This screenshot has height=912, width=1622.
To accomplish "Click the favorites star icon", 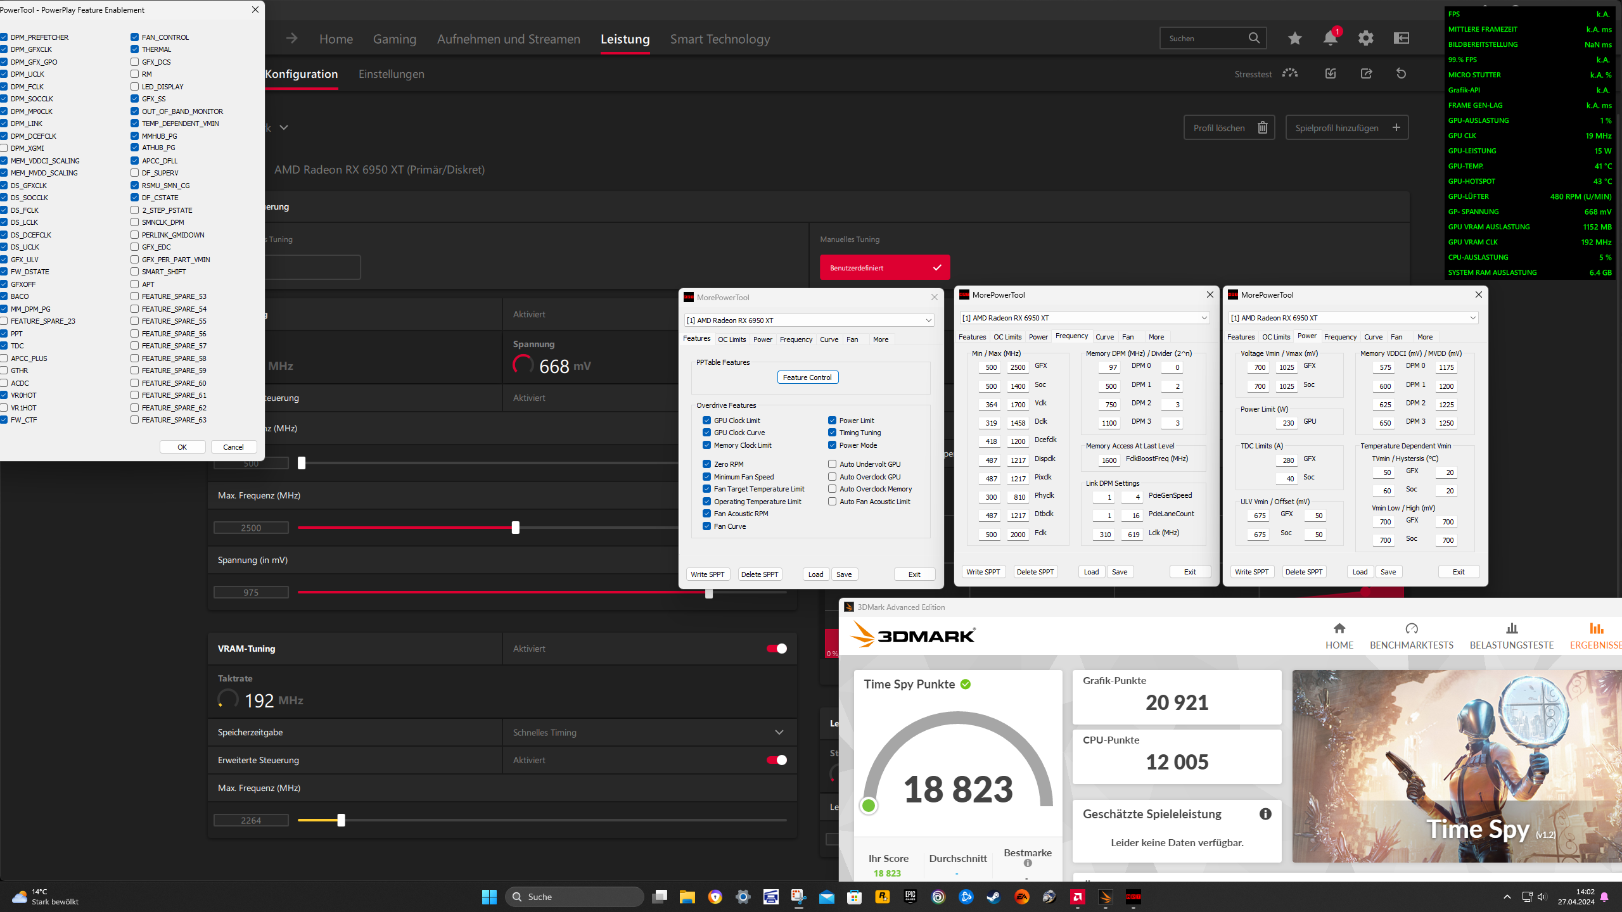I will pyautogui.click(x=1294, y=39).
